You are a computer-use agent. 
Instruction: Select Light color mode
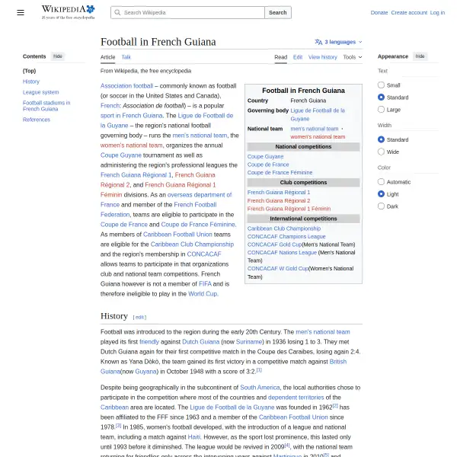[381, 194]
